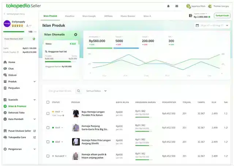Screen dimensions: 234x166
Task: Click the Kemeja alisan putih product thumbnail
Action: [76, 156]
